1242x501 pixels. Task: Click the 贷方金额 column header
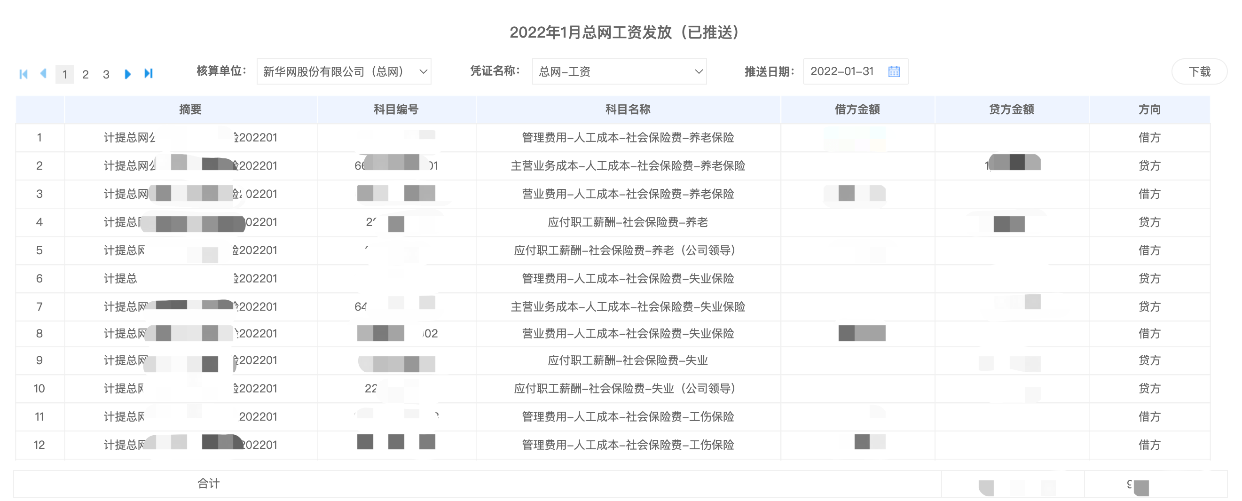[x=1012, y=110]
